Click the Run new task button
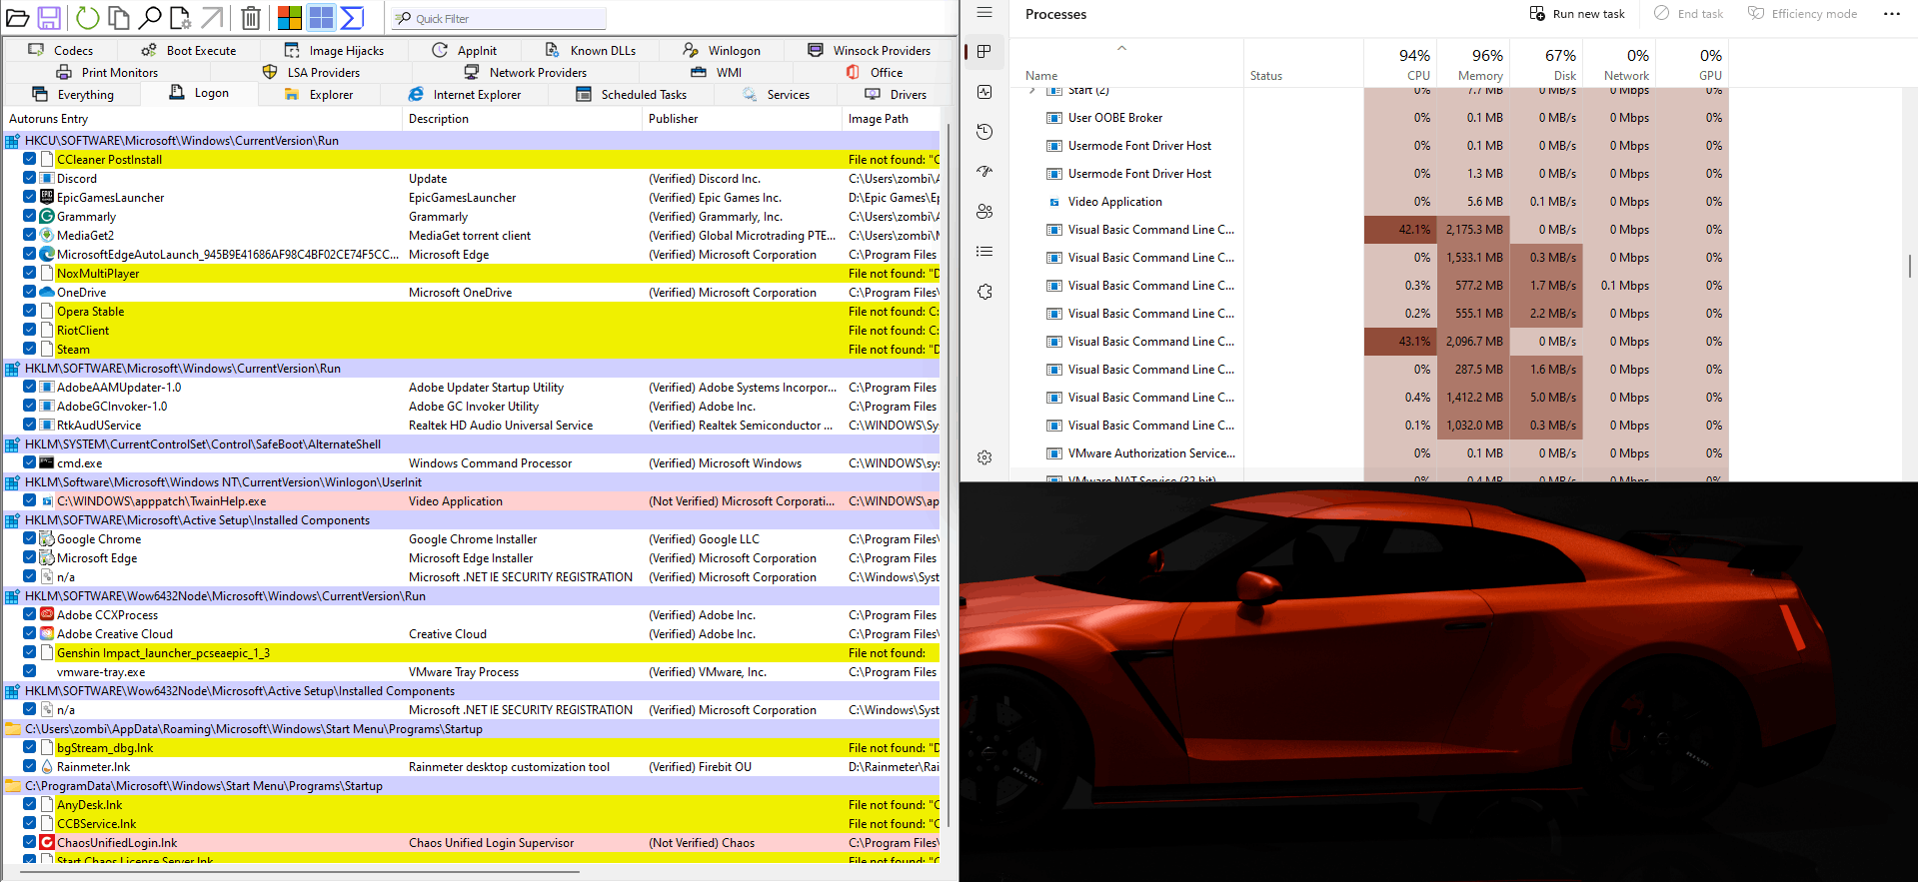The height and width of the screenshot is (882, 1918). tap(1577, 14)
